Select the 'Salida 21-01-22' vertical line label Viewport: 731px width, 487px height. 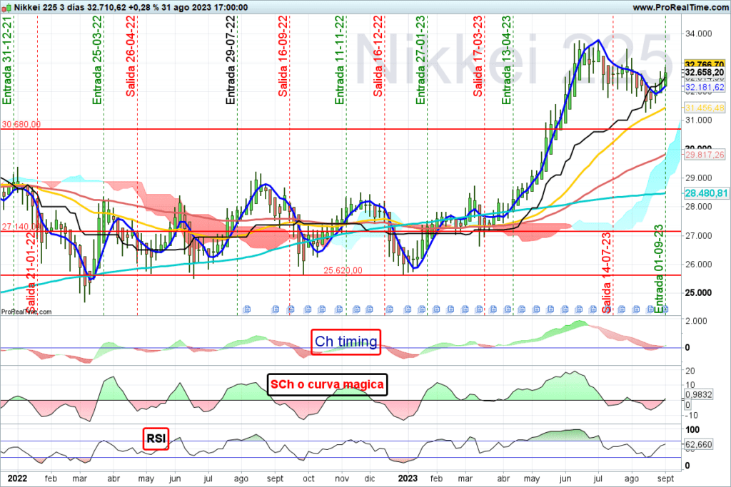pyautogui.click(x=31, y=272)
